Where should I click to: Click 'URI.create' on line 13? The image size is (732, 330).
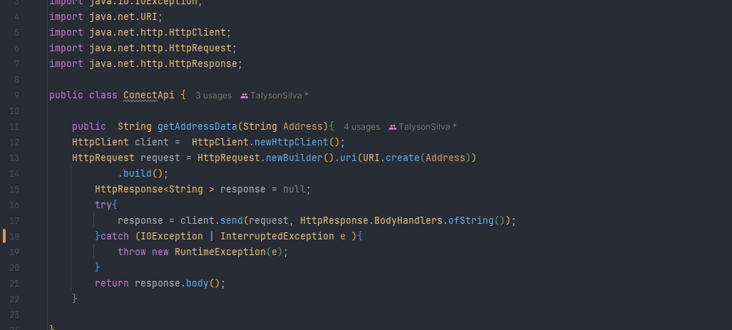click(x=391, y=158)
